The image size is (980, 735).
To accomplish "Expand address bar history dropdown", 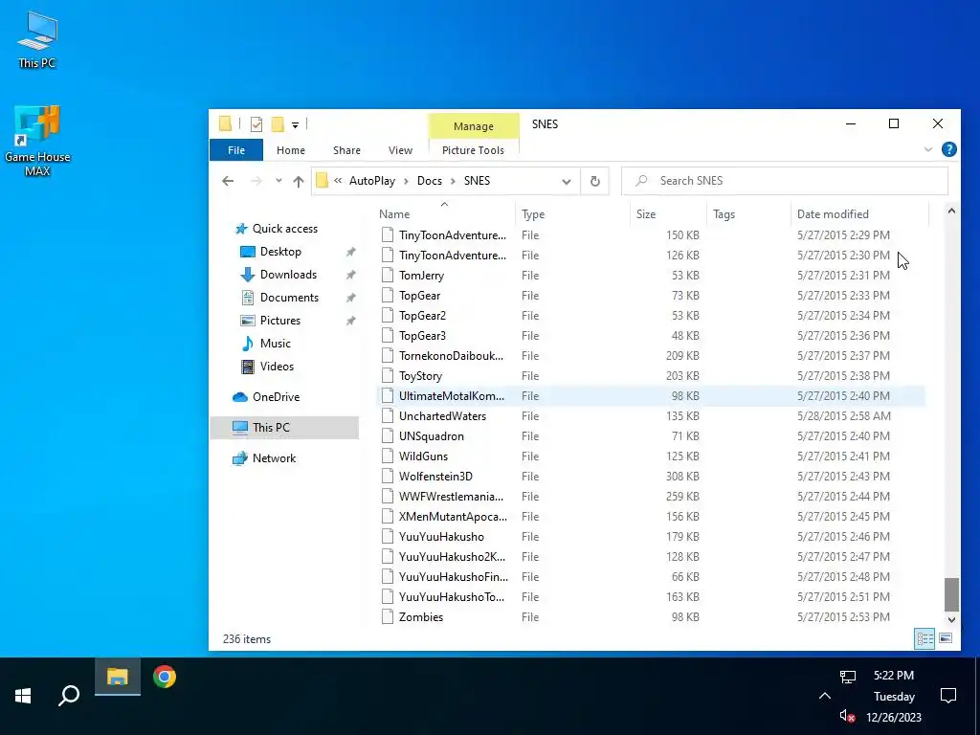I will tap(567, 181).
